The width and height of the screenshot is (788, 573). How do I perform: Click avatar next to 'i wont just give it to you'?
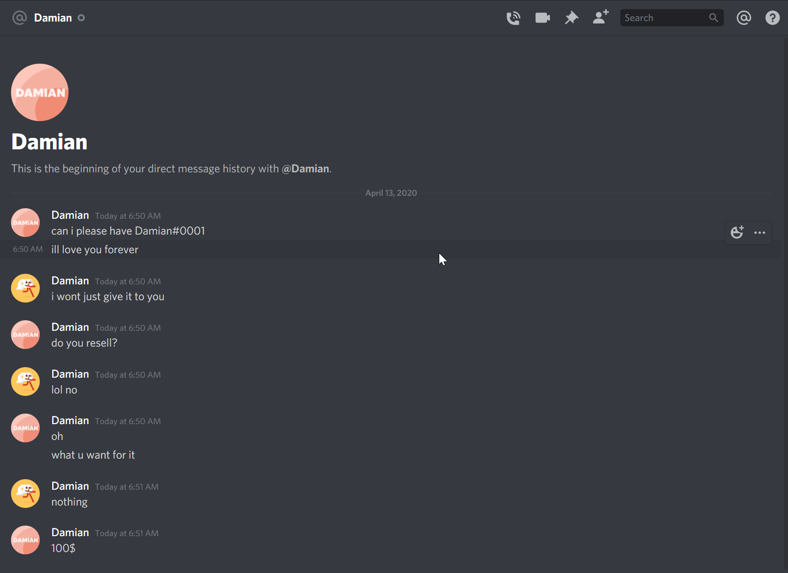(x=25, y=288)
